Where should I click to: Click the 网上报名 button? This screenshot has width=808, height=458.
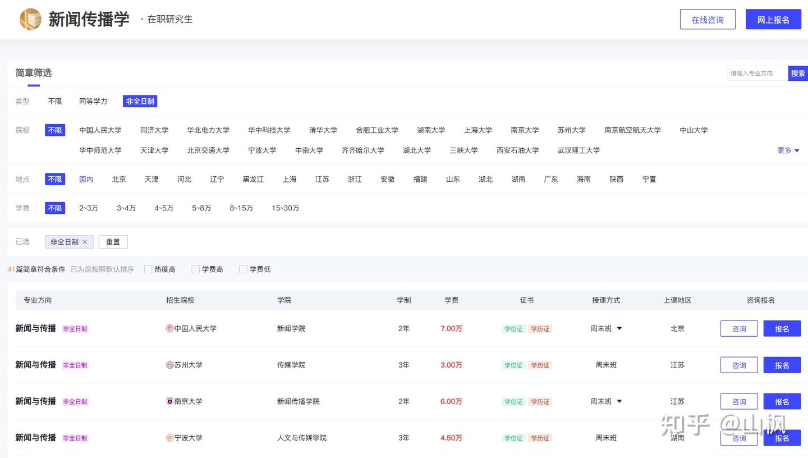[773, 20]
